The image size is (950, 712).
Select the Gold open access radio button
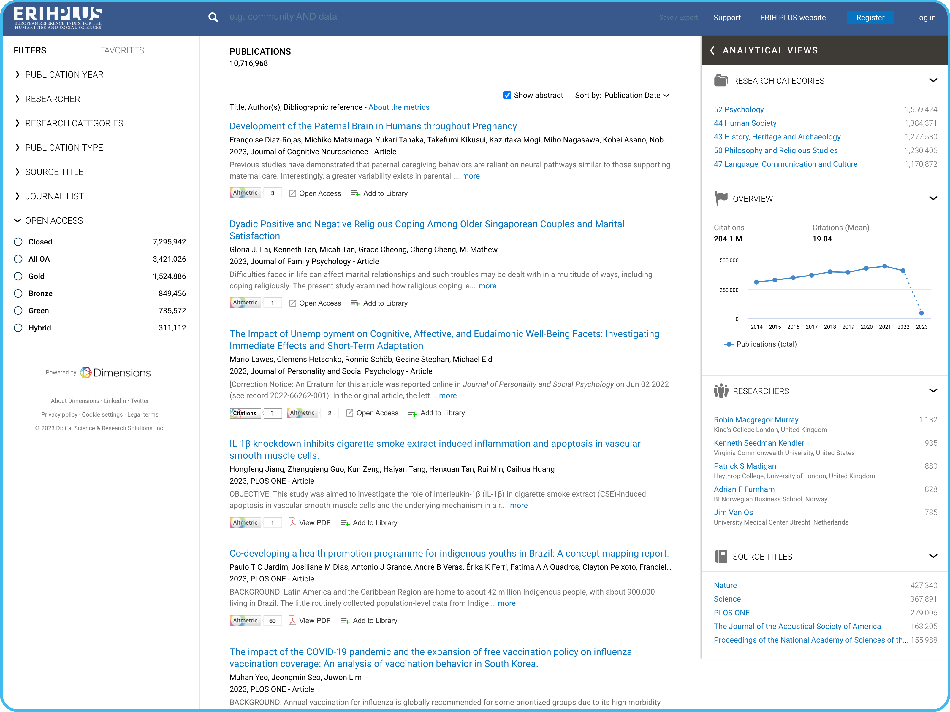[18, 276]
